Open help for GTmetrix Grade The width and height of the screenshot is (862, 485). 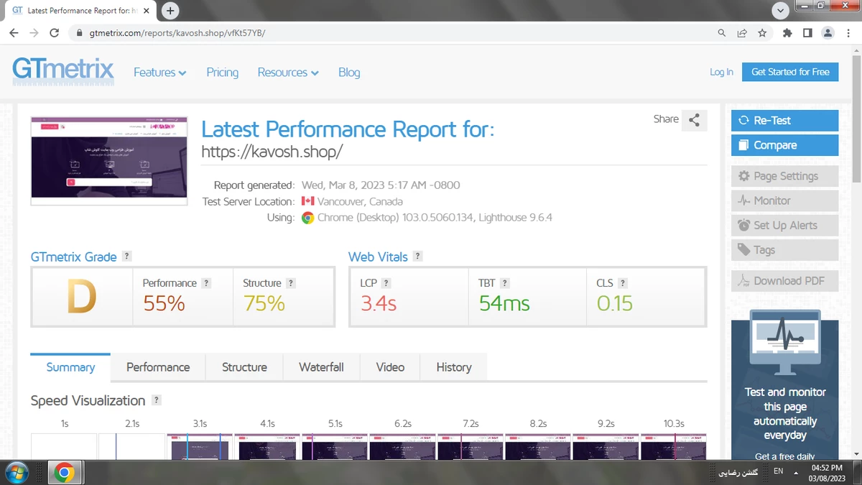tap(127, 257)
